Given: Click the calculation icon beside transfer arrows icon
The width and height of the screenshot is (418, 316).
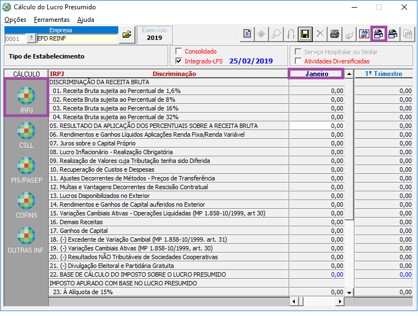Looking at the screenshot, I should click(x=379, y=34).
